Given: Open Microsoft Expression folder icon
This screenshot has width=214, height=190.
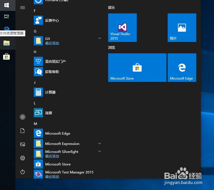Looking at the screenshot, I should pyautogui.click(x=38, y=143).
